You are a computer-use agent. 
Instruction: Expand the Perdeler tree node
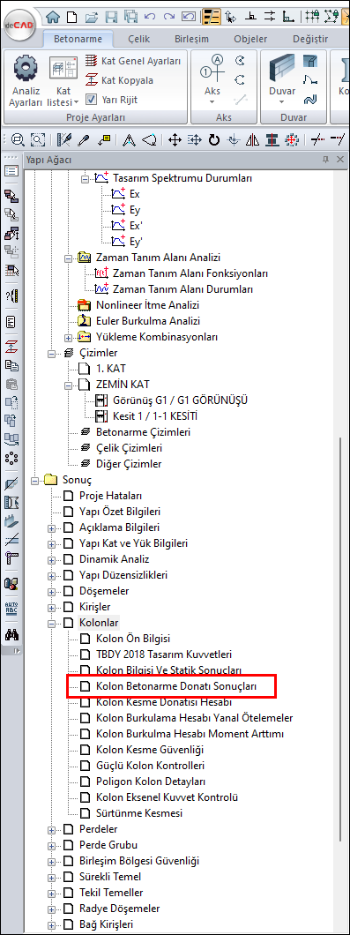(x=52, y=829)
